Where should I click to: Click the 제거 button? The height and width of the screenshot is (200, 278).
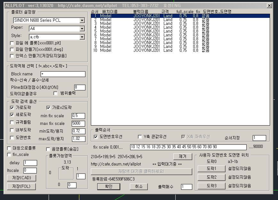coord(182,157)
